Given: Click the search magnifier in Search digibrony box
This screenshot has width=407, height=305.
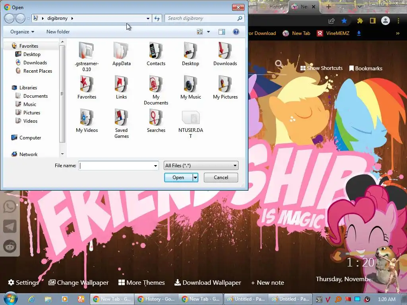Looking at the screenshot, I should (x=240, y=18).
